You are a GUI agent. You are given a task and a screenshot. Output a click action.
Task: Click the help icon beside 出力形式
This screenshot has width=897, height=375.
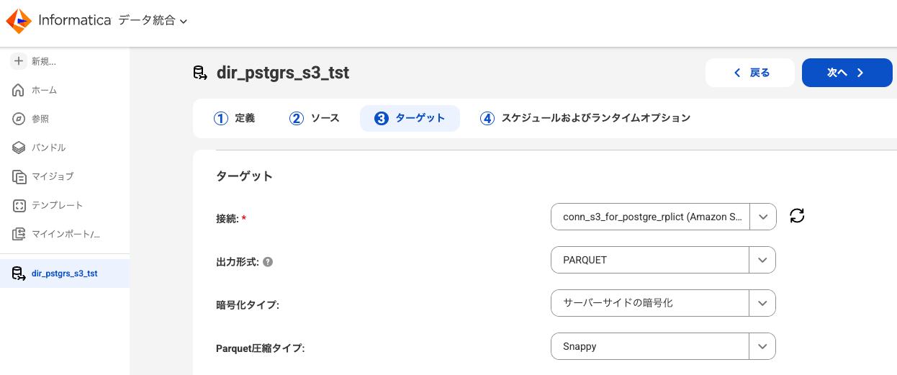point(268,261)
